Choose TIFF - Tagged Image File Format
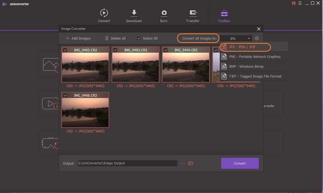 point(255,76)
